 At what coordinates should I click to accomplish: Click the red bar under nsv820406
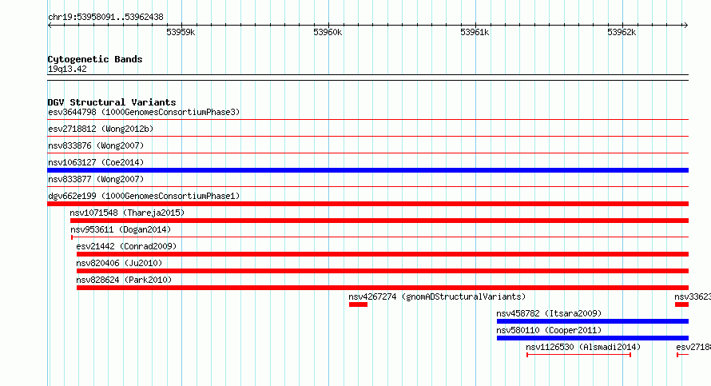click(383, 271)
